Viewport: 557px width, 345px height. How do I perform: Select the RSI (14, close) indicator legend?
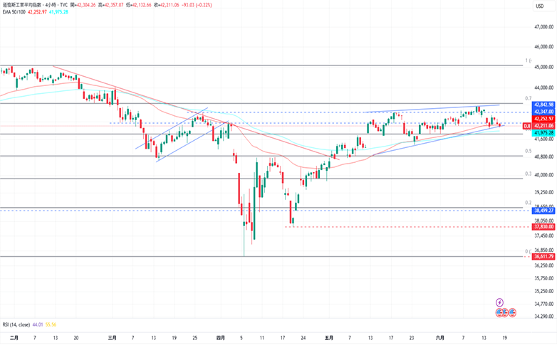click(x=16, y=324)
